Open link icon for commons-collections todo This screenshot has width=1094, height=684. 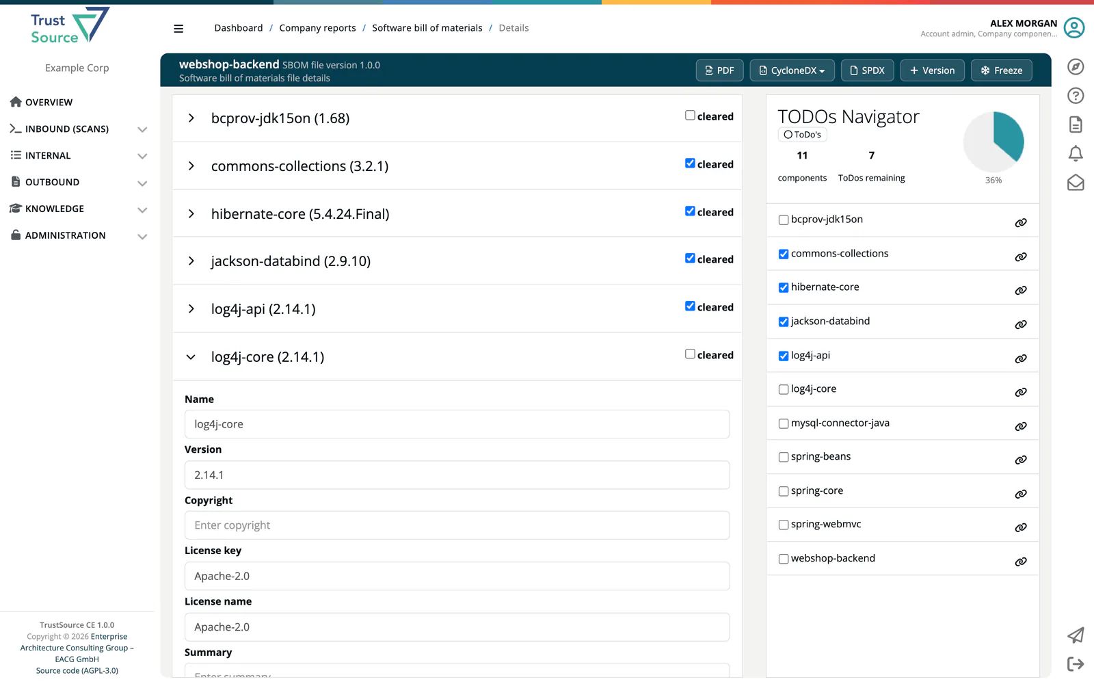tap(1021, 257)
